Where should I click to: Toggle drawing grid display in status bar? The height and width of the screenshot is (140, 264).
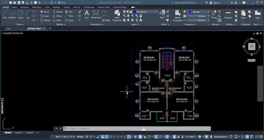pos(87,137)
